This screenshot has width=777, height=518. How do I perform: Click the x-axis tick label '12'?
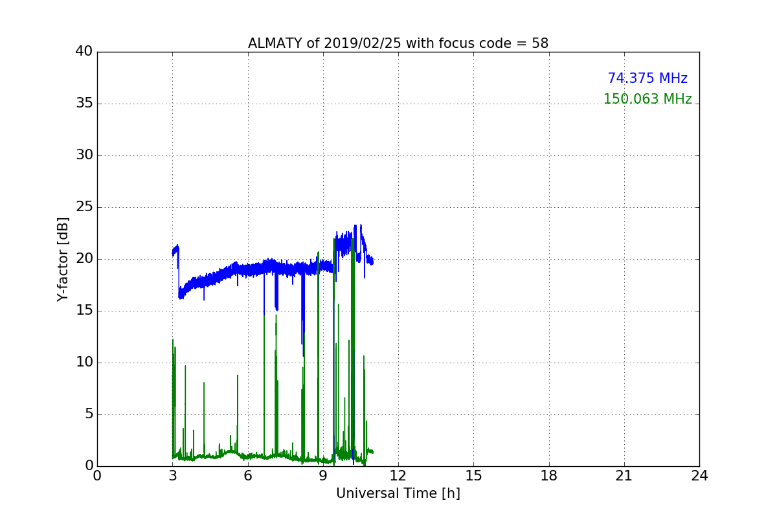tap(398, 476)
